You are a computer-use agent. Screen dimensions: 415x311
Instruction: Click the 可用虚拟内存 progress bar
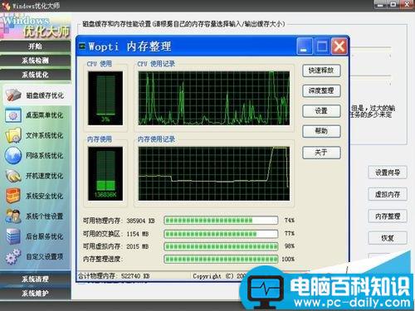(221, 246)
